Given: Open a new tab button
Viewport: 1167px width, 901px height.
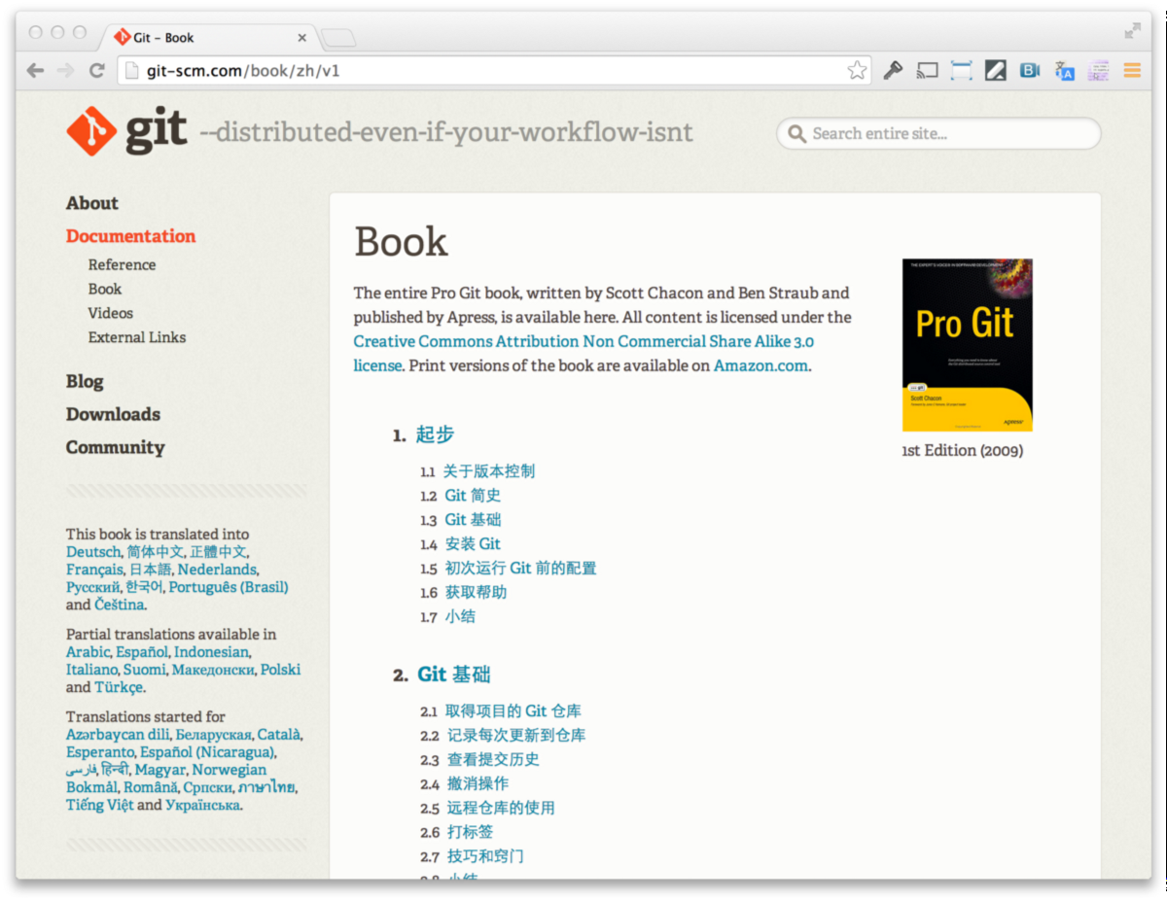Looking at the screenshot, I should (x=337, y=38).
